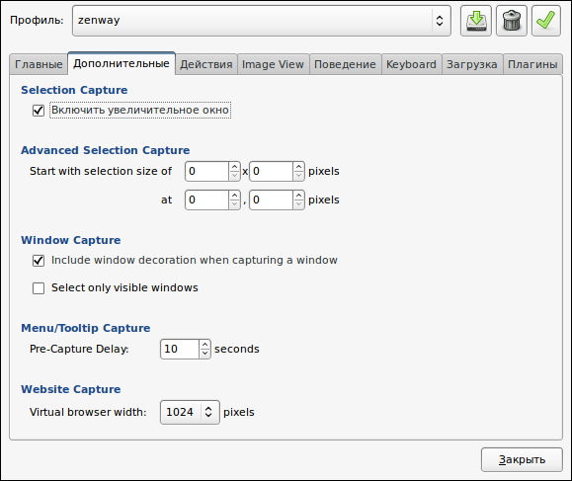Increase X position with up arrow
This screenshot has height=481, width=572.
pyautogui.click(x=234, y=196)
